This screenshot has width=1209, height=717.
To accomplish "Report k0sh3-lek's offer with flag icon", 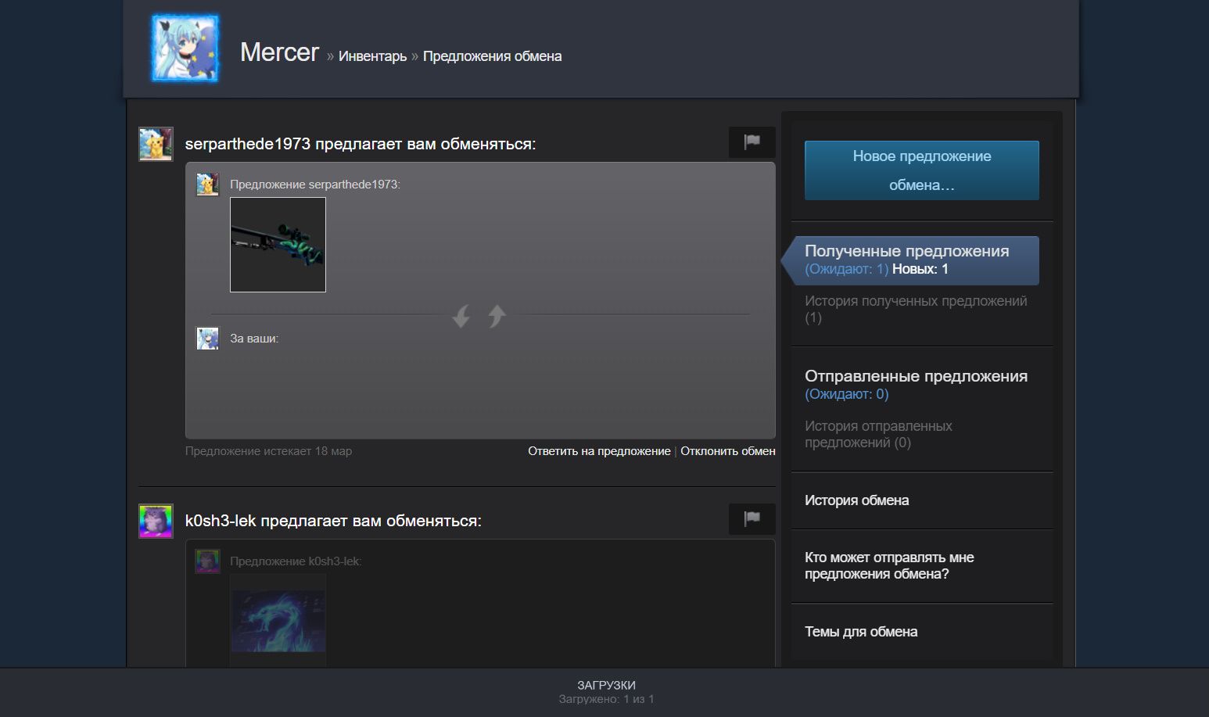I will (752, 519).
